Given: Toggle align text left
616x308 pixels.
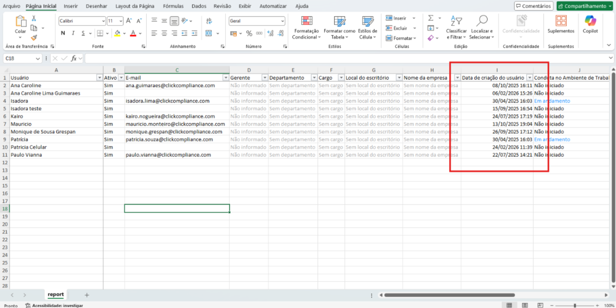Looking at the screenshot, I should tap(154, 34).
